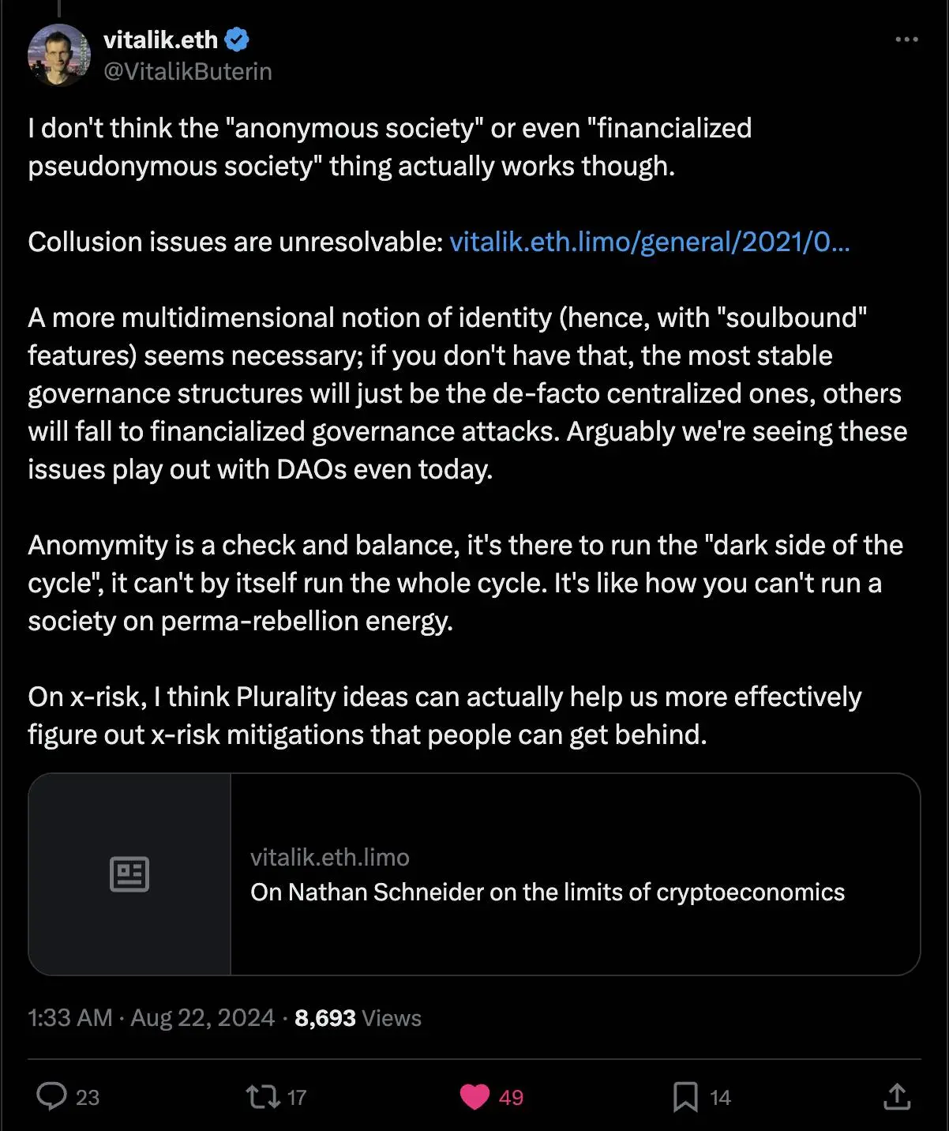Open 'On Nathan Schneider' article card title
The width and height of the screenshot is (949, 1131).
tap(547, 892)
